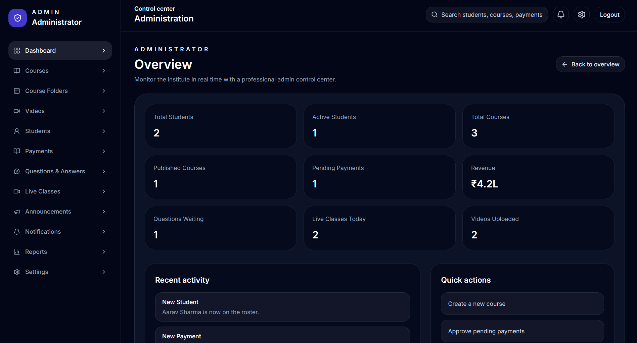The image size is (637, 343).
Task: Expand the Courses chevron
Action: click(104, 71)
